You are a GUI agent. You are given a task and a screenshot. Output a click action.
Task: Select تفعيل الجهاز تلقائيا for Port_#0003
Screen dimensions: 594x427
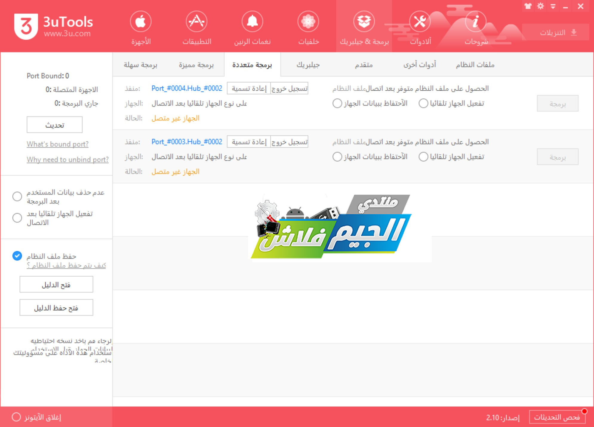coord(423,157)
